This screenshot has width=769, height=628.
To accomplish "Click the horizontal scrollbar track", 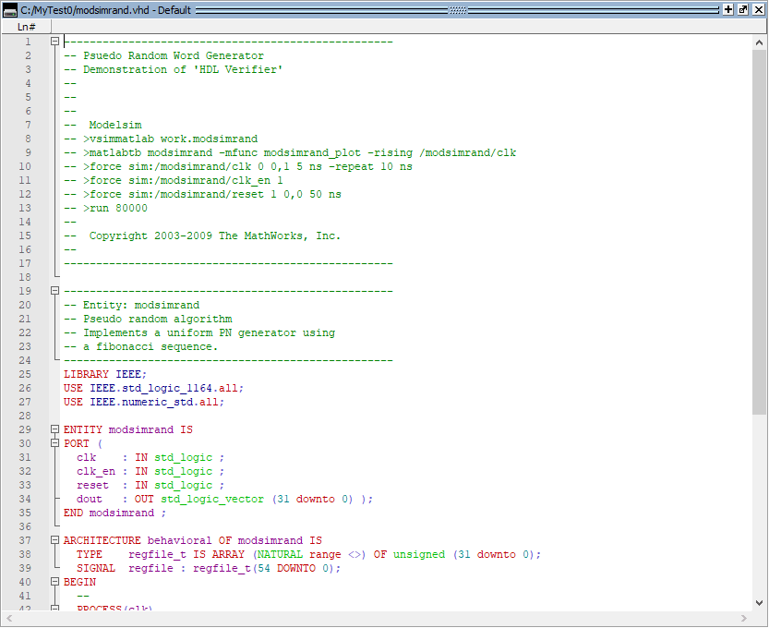I will (x=369, y=619).
